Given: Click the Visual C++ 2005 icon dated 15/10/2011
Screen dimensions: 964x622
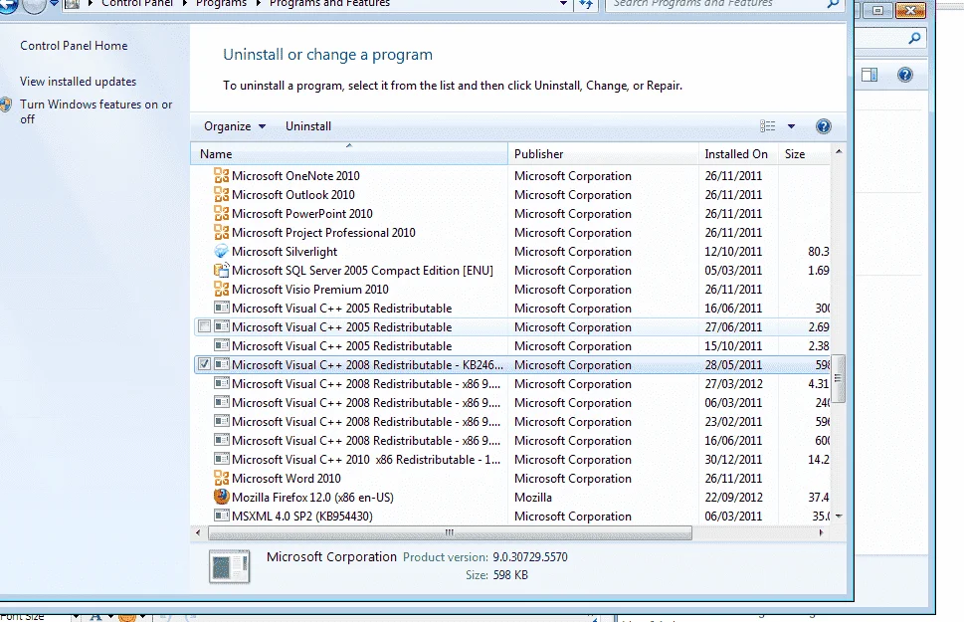Looking at the screenshot, I should point(221,345).
